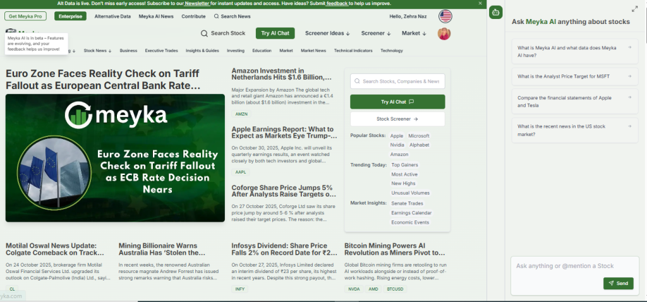
Task: Open the Screener dropdown menu
Action: pos(376,33)
